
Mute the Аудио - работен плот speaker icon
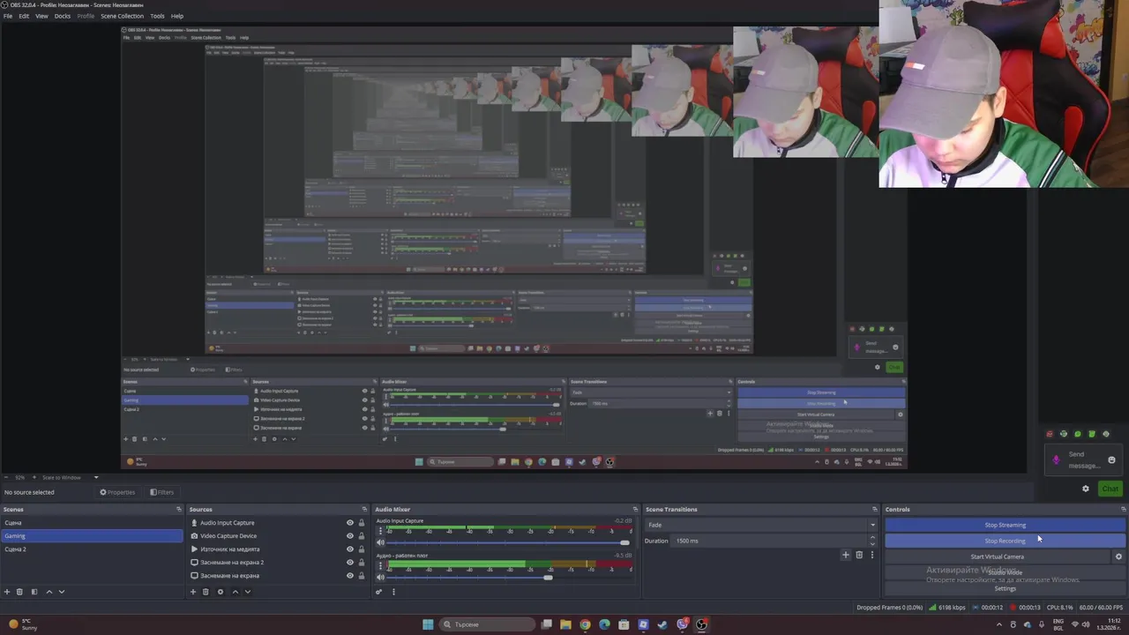click(380, 577)
